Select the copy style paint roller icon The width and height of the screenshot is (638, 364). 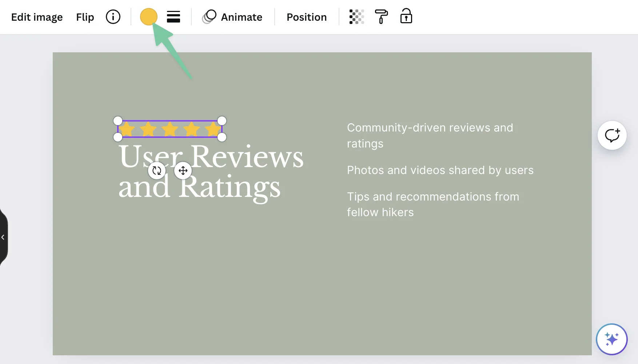(381, 17)
